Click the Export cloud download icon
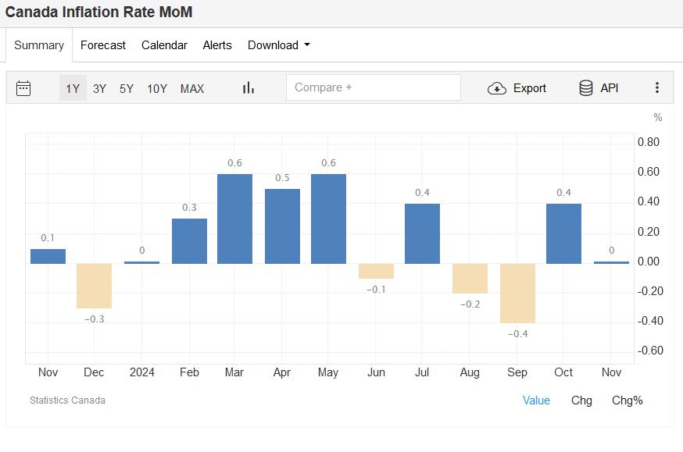The height and width of the screenshot is (452, 683). [x=497, y=88]
